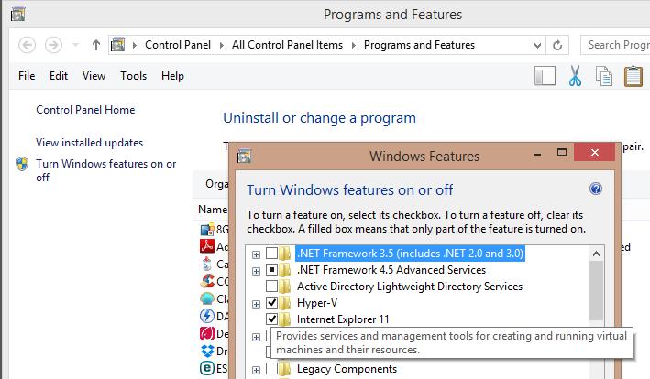Click the 8G program icon in list
The image size is (650, 379).
(x=207, y=229)
